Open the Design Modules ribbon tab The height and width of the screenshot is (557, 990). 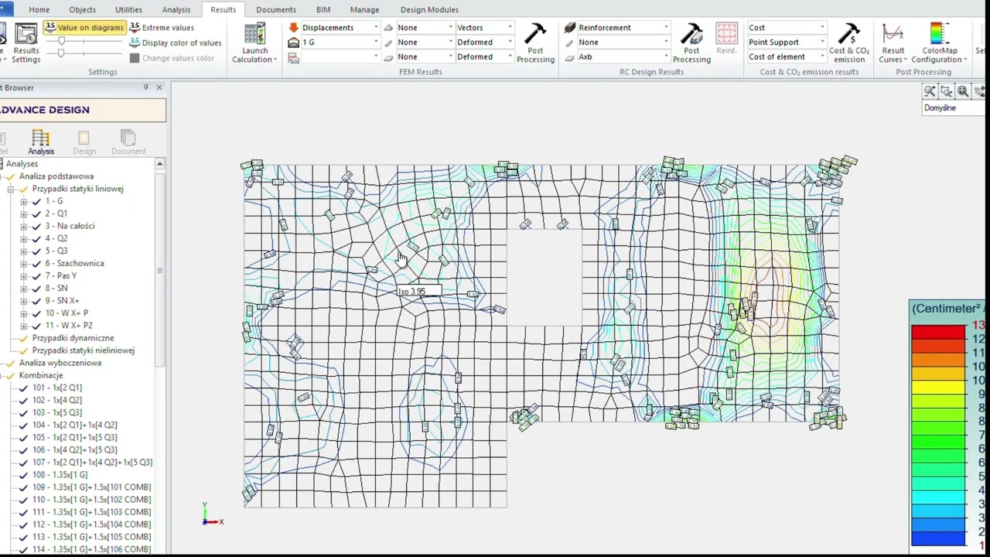429,9
